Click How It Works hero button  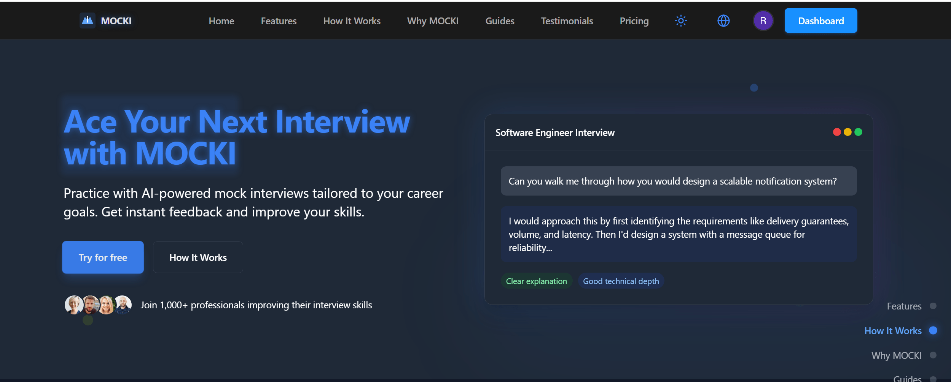coord(198,257)
